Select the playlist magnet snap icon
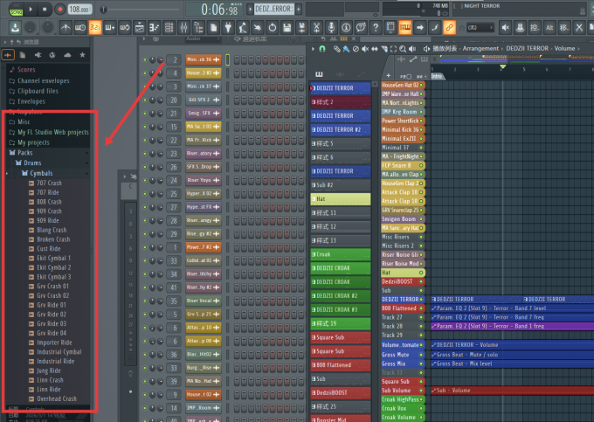The image size is (594, 422). pyautogui.click(x=322, y=48)
